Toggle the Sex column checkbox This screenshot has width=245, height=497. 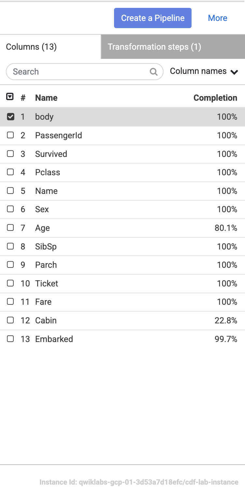click(10, 209)
